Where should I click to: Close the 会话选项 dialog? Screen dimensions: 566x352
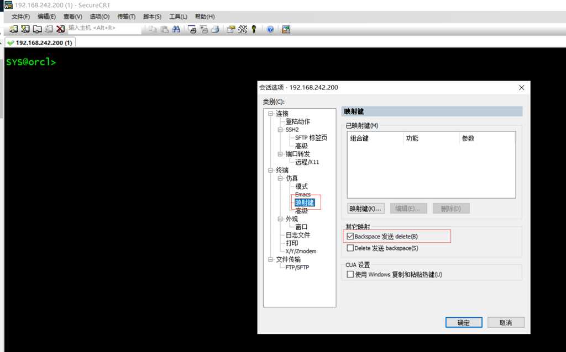(x=521, y=88)
